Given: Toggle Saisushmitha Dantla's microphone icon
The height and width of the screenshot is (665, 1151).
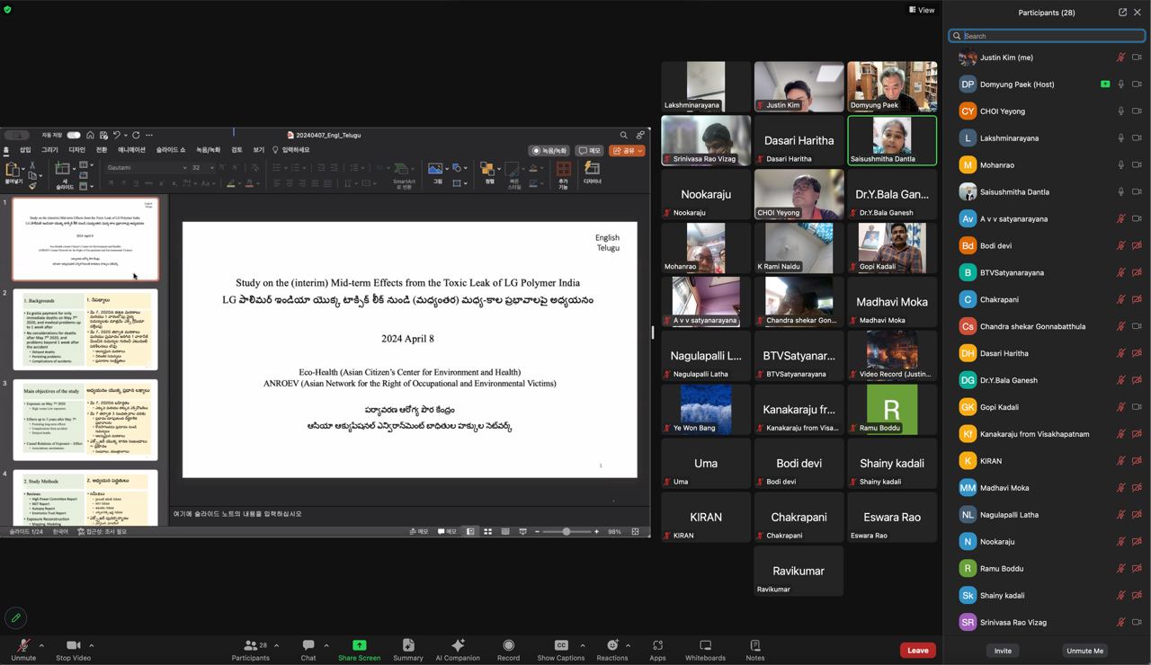Looking at the screenshot, I should (1120, 192).
